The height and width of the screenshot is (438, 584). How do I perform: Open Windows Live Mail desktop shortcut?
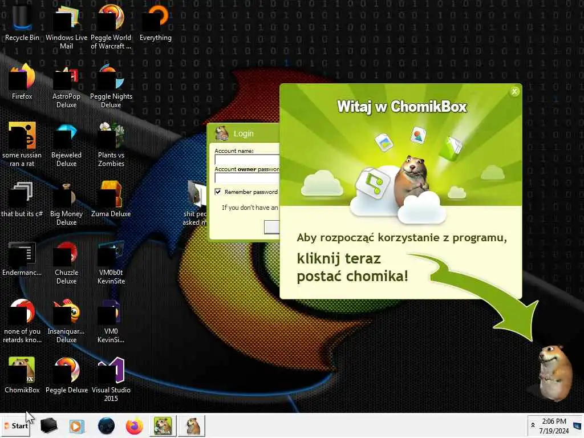point(66,27)
